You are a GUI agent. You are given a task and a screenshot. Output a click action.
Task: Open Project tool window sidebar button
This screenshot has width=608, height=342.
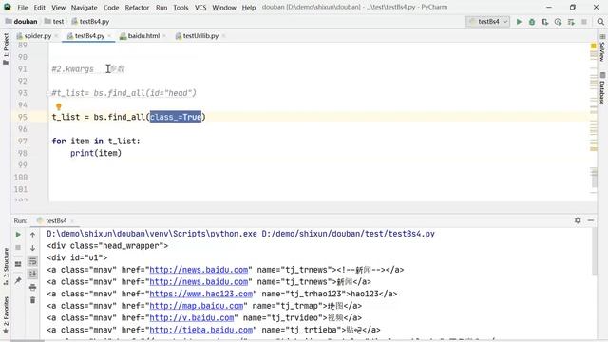coord(6,48)
